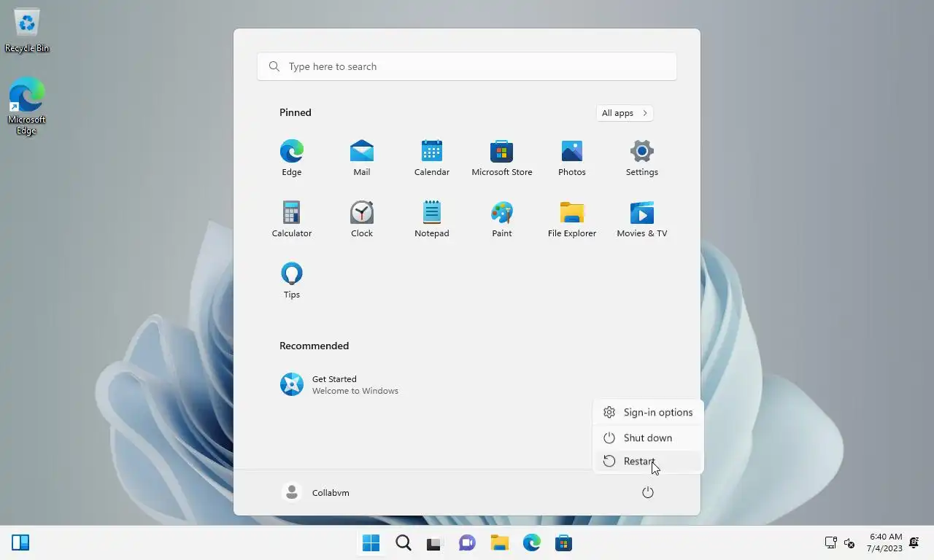Open Settings from pinned apps
Screen dimensions: 934x560
tap(642, 157)
